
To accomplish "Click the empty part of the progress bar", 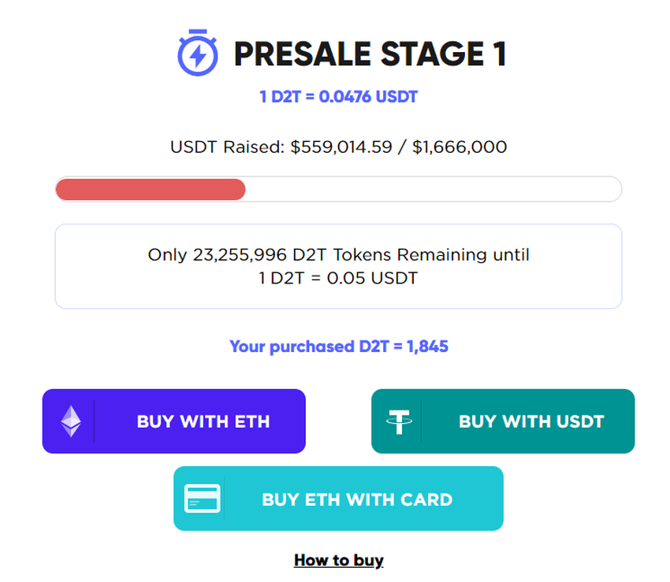I will click(x=434, y=189).
